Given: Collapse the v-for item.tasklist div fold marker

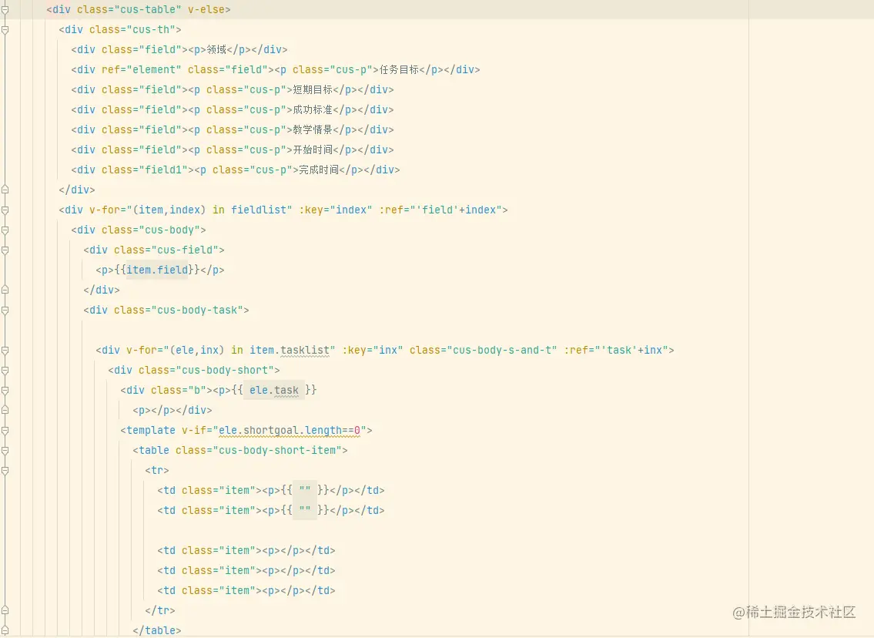Looking at the screenshot, I should pyautogui.click(x=5, y=351).
